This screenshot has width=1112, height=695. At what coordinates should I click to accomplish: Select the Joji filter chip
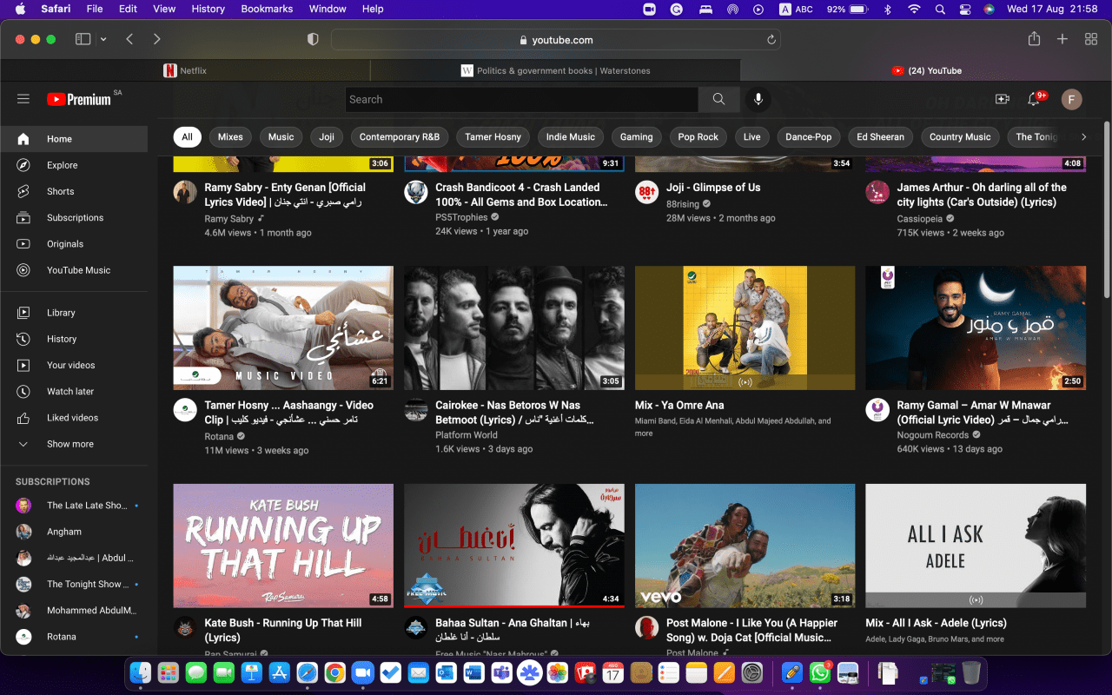327,136
